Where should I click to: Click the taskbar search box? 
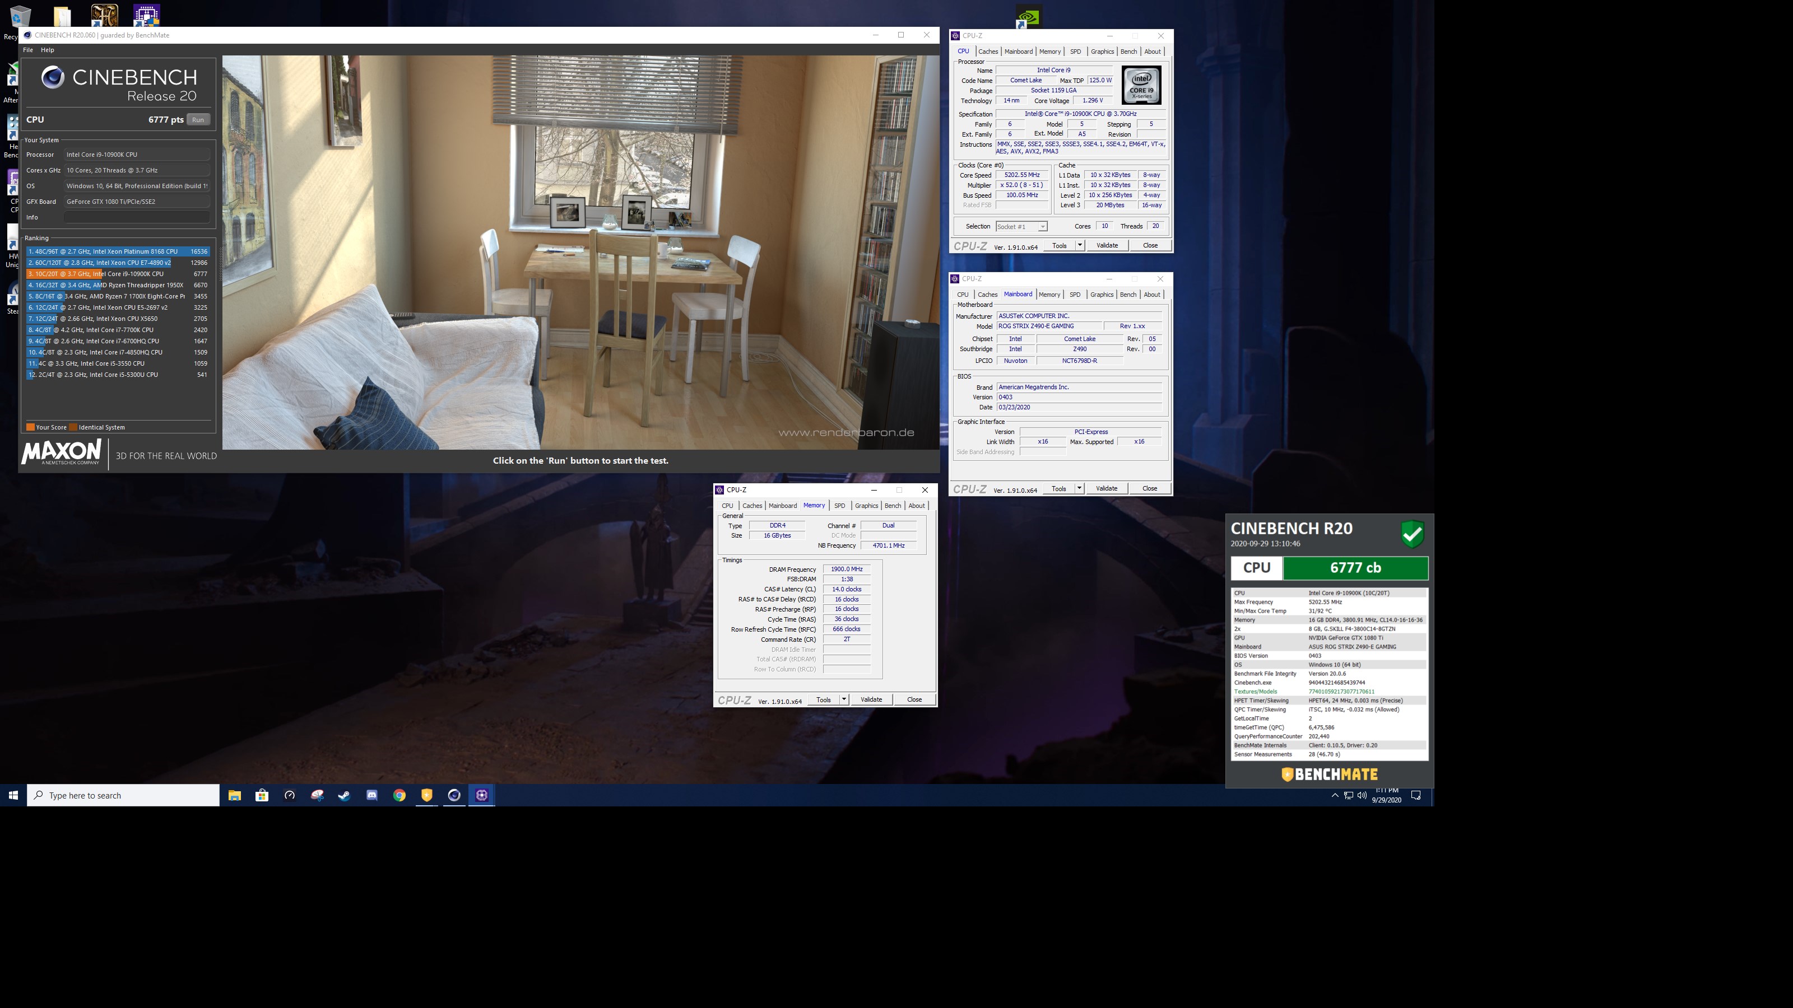point(123,795)
